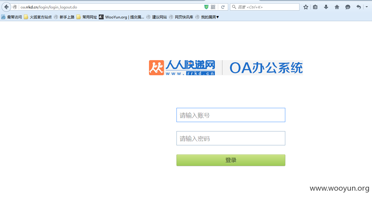Open the 网页快讯库 bookmark
The height and width of the screenshot is (197, 372).
[181, 17]
